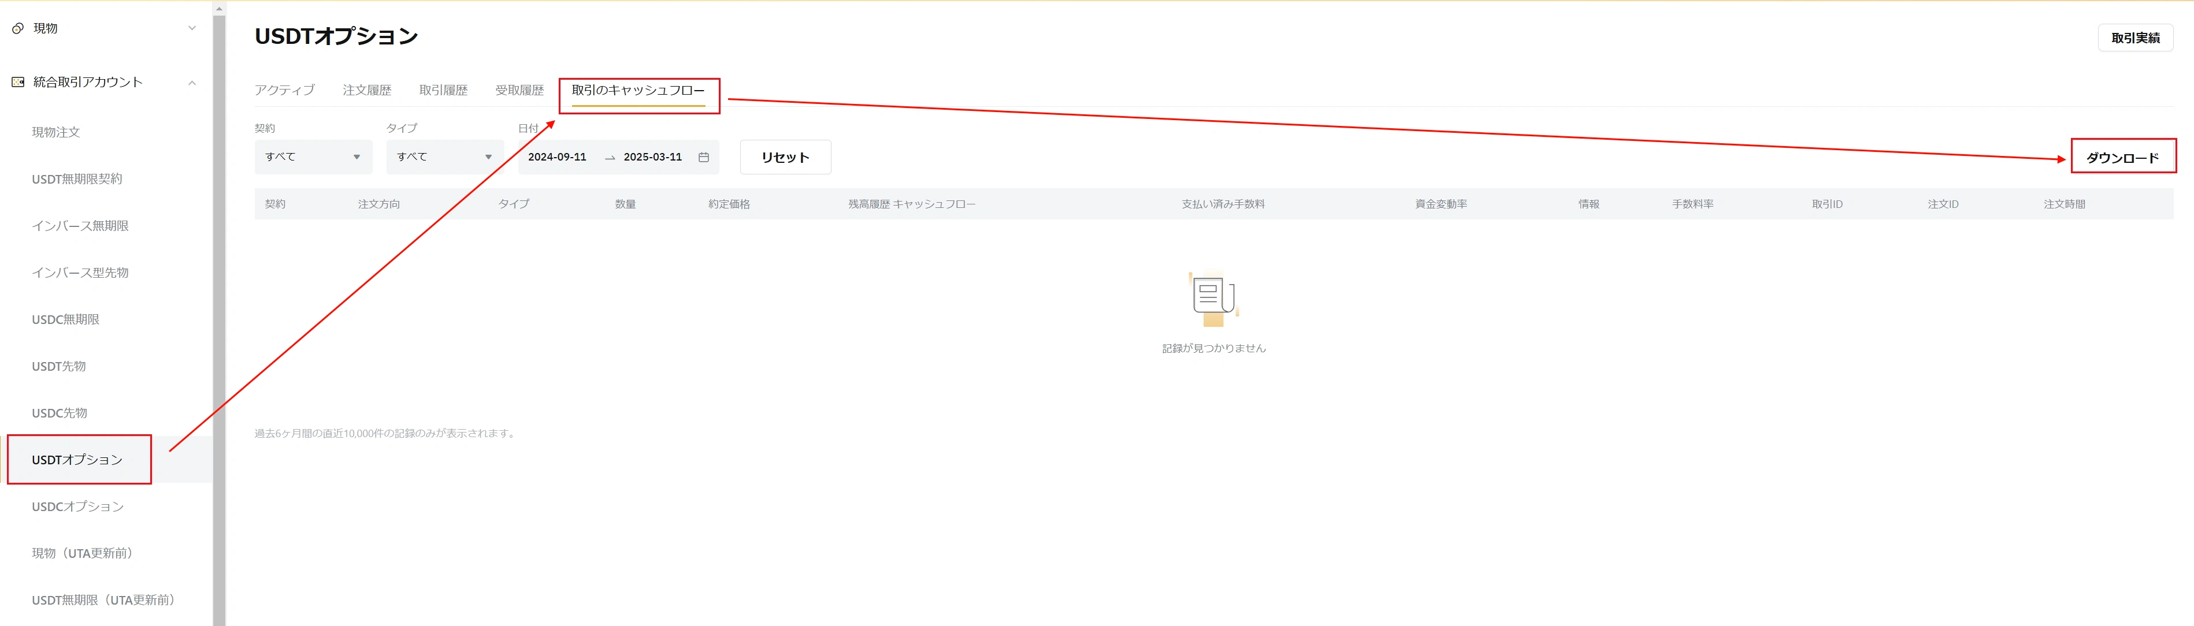The height and width of the screenshot is (626, 2194).
Task: Open the 契約 filter dropdown
Action: (x=313, y=156)
